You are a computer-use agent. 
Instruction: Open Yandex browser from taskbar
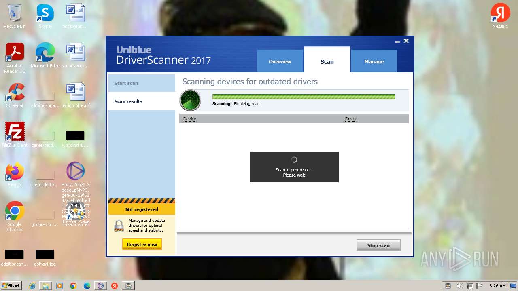click(x=115, y=286)
